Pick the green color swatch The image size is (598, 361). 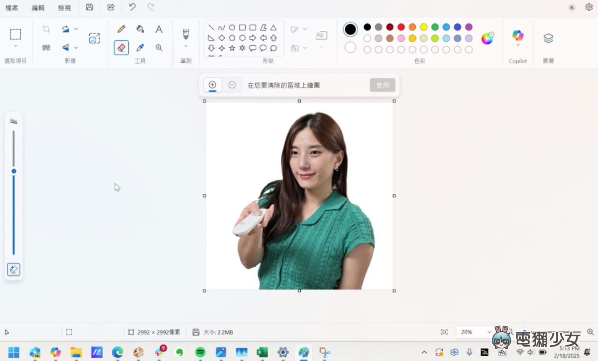pos(435,27)
